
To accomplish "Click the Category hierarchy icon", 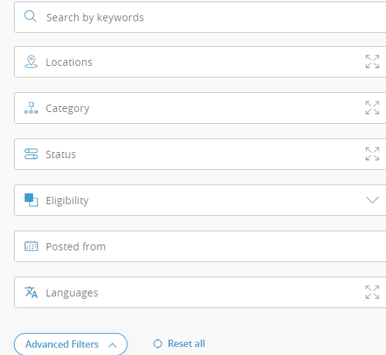I will point(31,108).
